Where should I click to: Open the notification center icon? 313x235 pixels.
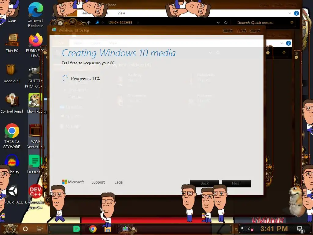tap(300, 229)
